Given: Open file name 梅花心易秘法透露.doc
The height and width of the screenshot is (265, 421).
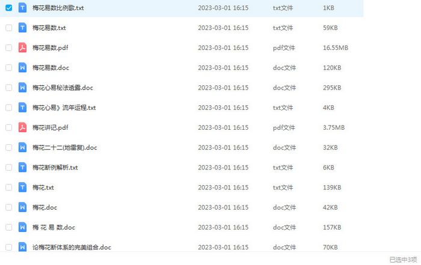Looking at the screenshot, I should pos(63,88).
